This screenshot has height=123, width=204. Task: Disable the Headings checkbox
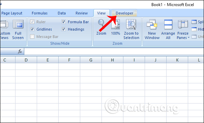(x=63, y=29)
